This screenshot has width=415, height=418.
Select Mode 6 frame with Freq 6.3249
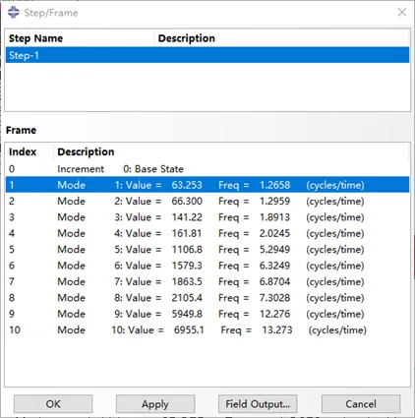click(207, 266)
